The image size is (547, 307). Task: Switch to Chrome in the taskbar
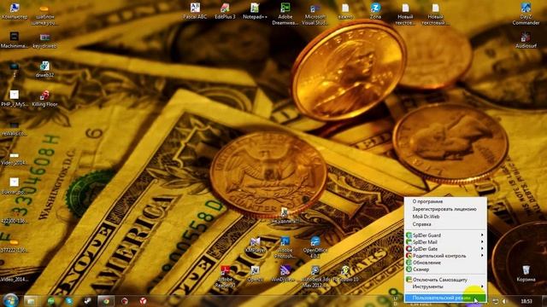click(x=106, y=301)
